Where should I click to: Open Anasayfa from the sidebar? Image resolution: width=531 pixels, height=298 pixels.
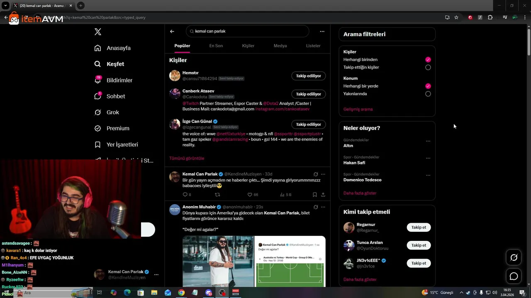112,48
